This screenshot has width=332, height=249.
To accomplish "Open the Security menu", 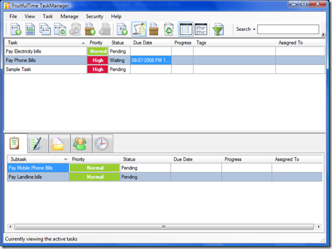I will (x=94, y=16).
